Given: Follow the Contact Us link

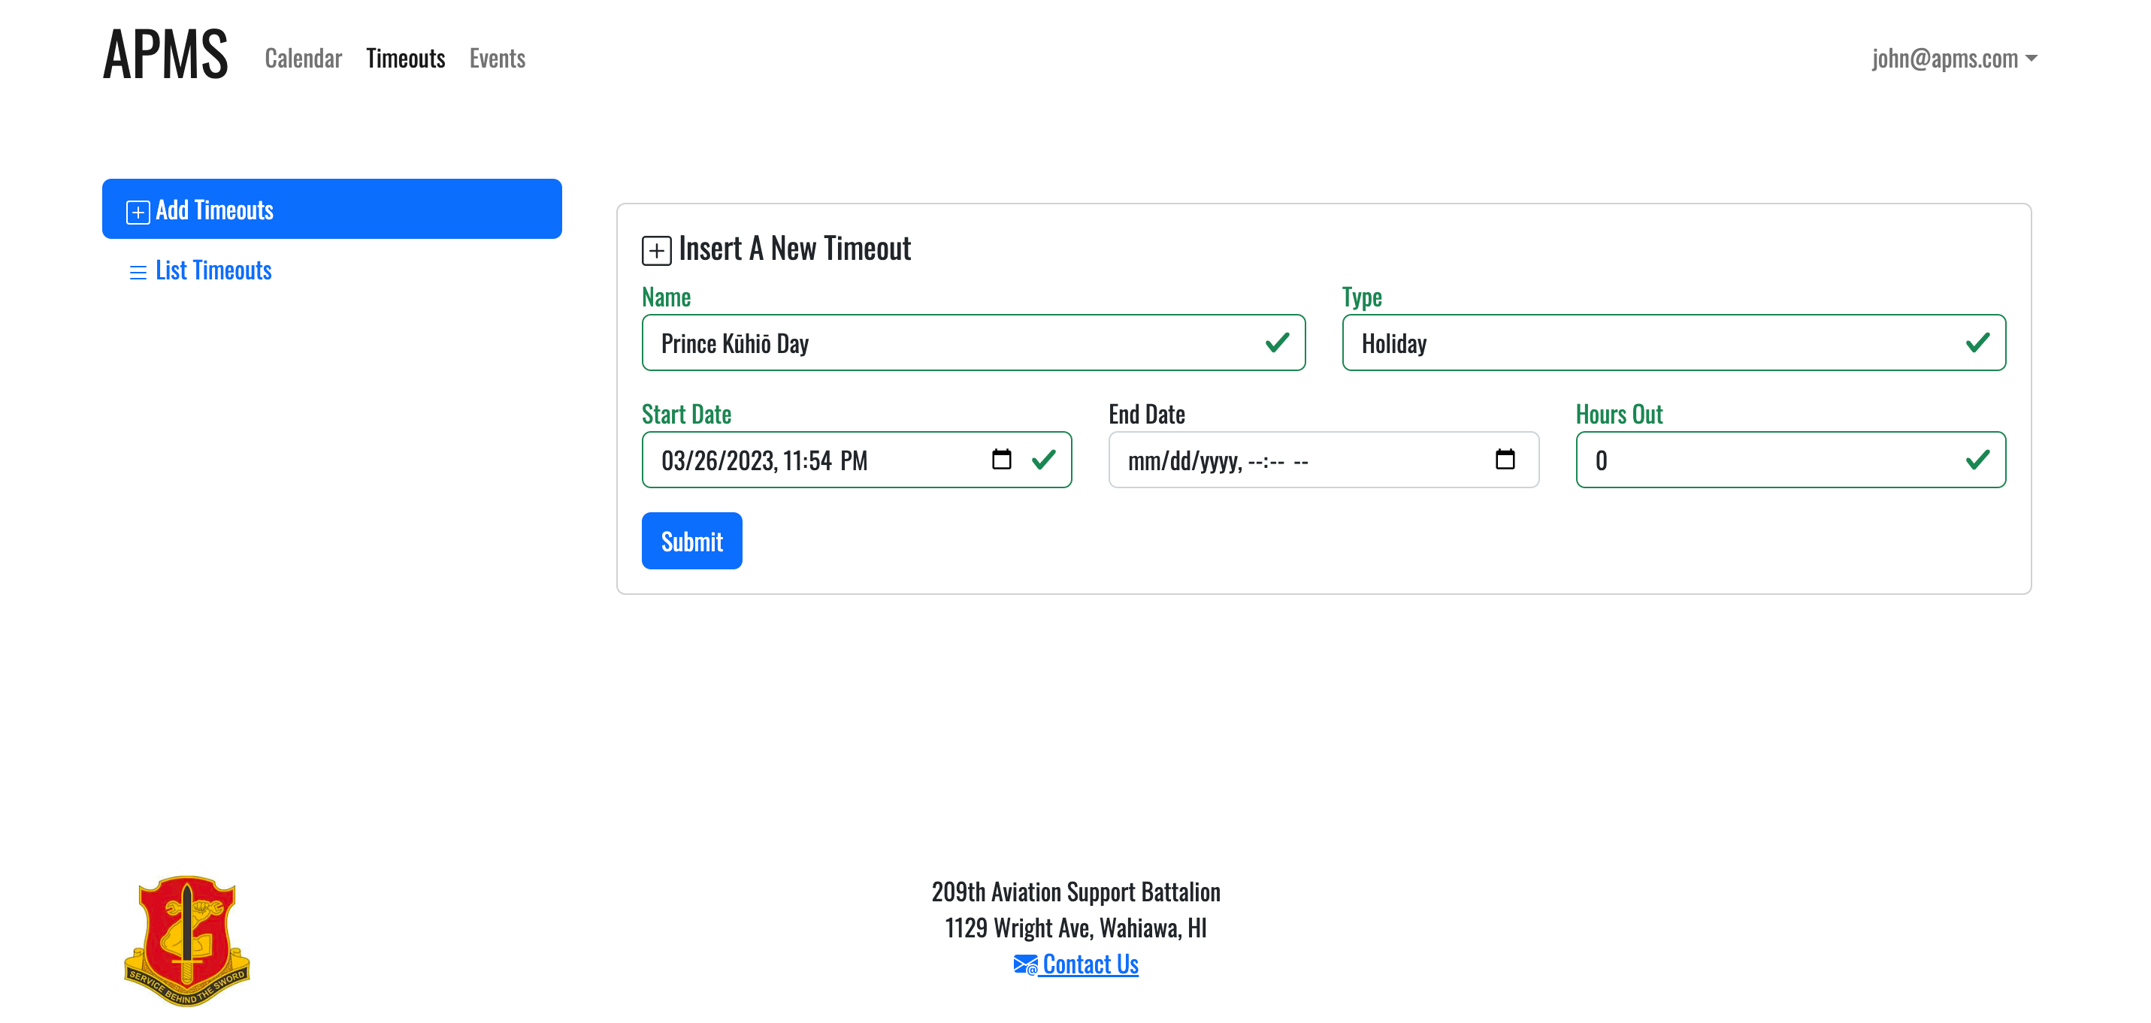Looking at the screenshot, I should pos(1090,964).
